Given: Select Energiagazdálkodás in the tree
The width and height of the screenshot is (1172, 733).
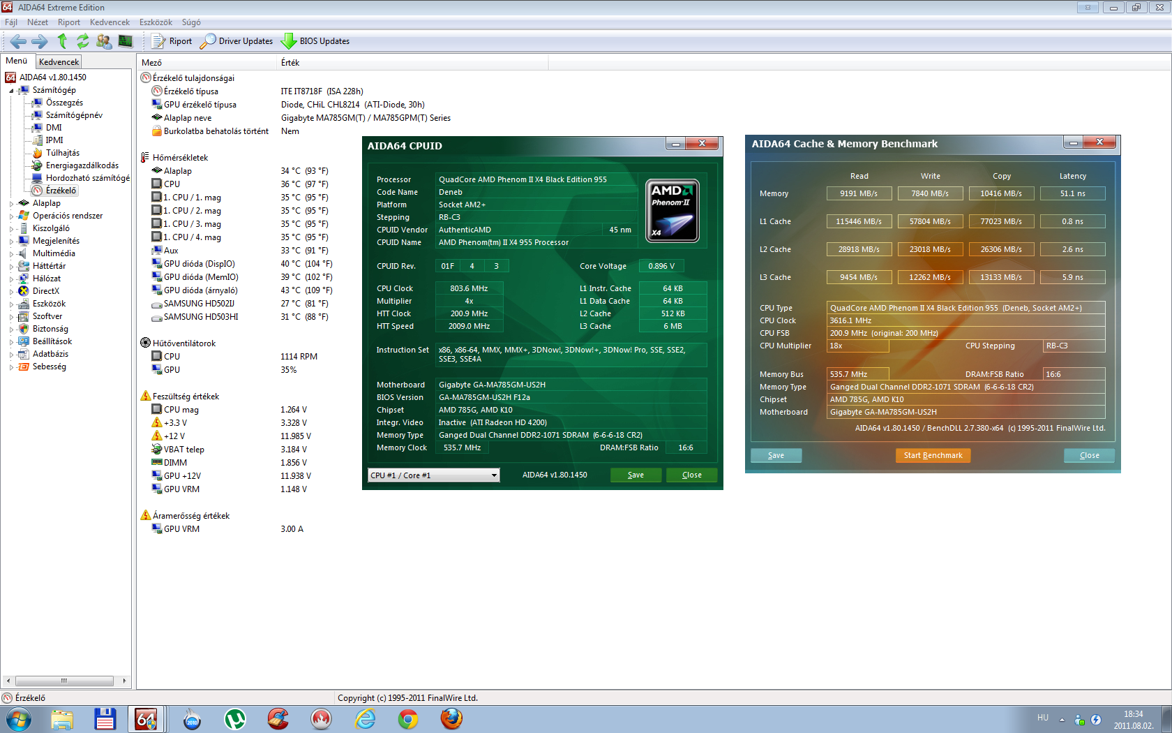Looking at the screenshot, I should (x=82, y=165).
